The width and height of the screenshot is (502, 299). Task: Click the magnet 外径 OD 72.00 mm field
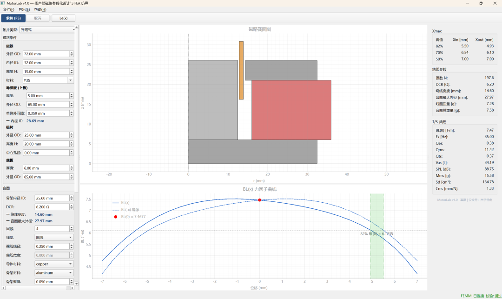click(46, 54)
